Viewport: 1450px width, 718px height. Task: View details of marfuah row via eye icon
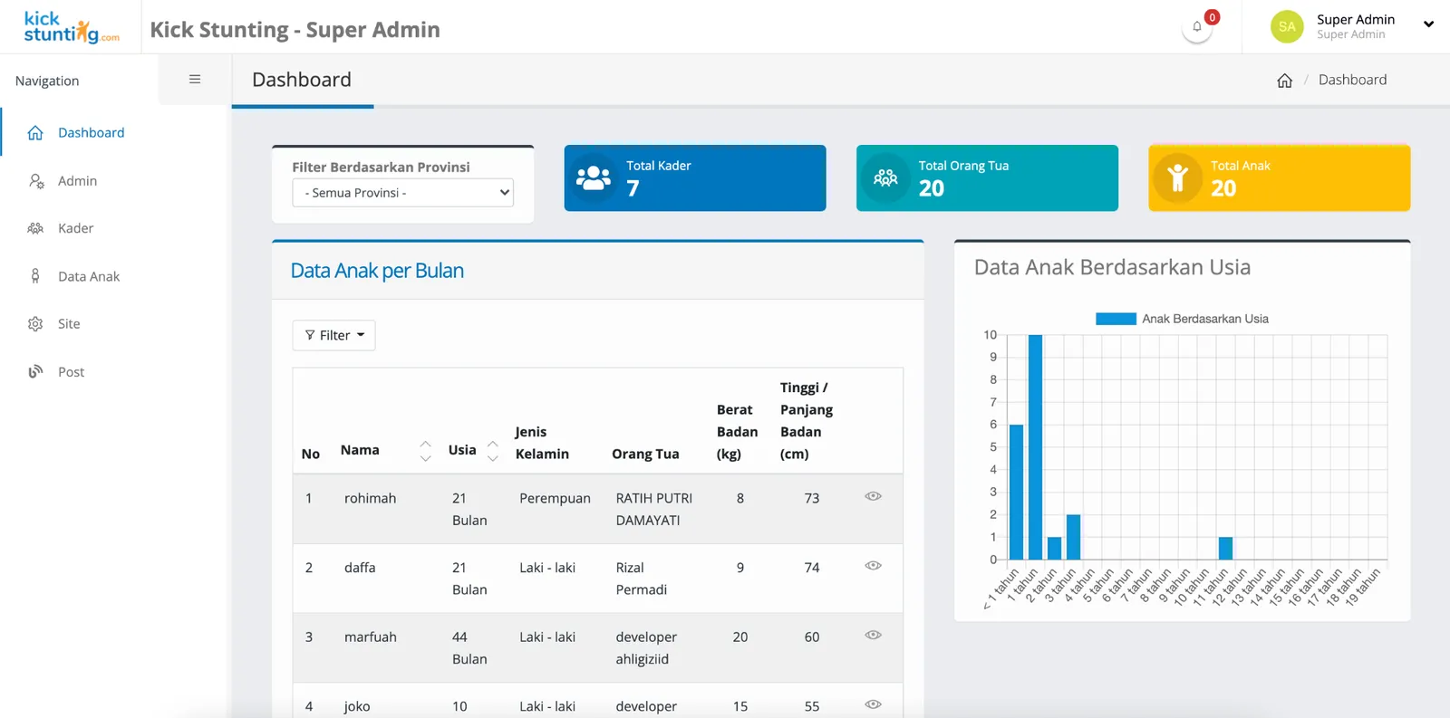873,635
